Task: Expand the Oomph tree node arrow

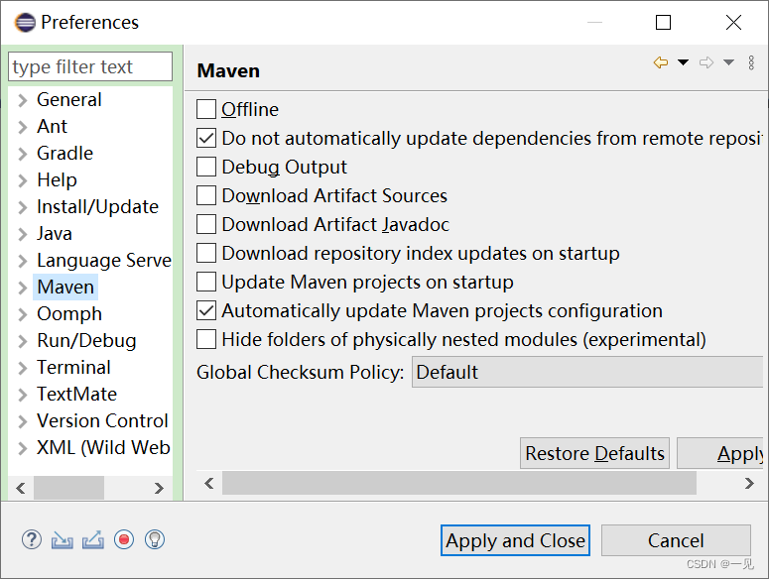Action: (23, 314)
